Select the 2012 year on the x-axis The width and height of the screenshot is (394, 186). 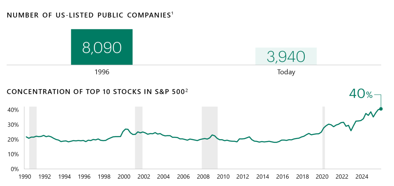tap(243, 177)
